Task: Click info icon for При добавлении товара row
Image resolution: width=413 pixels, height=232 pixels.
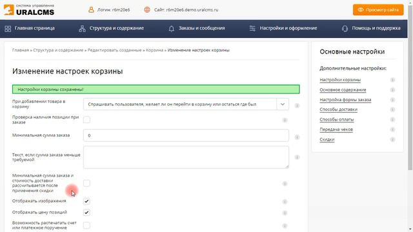Action: [x=297, y=106]
